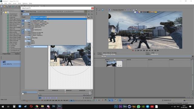Click the record button under the preview
Screen dimensions: 194x109
[133, 51]
